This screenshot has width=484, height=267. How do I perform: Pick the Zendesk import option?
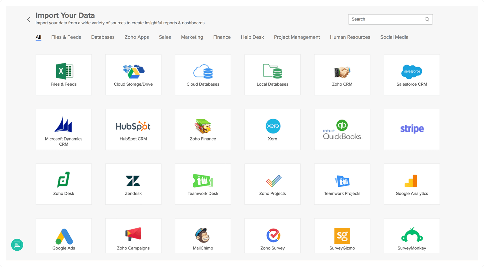pyautogui.click(x=133, y=184)
